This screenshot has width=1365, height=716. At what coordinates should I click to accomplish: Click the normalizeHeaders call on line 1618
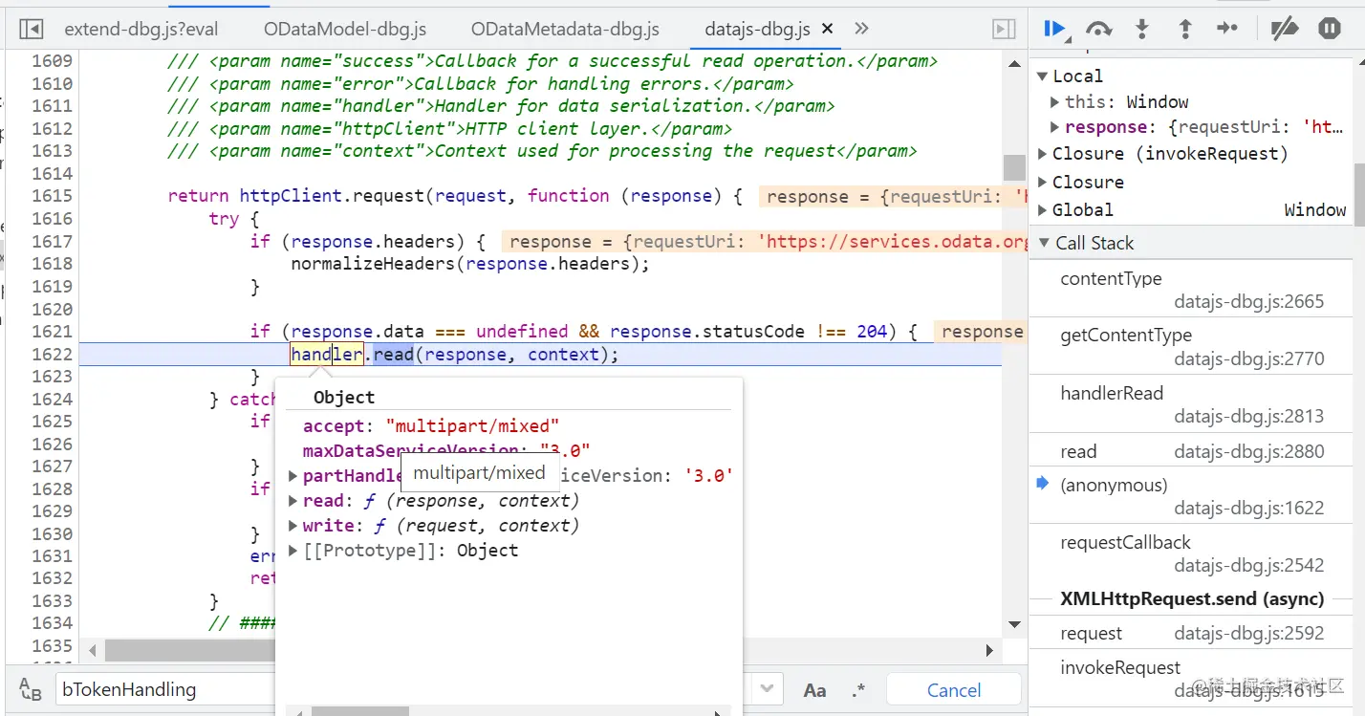pyautogui.click(x=374, y=263)
